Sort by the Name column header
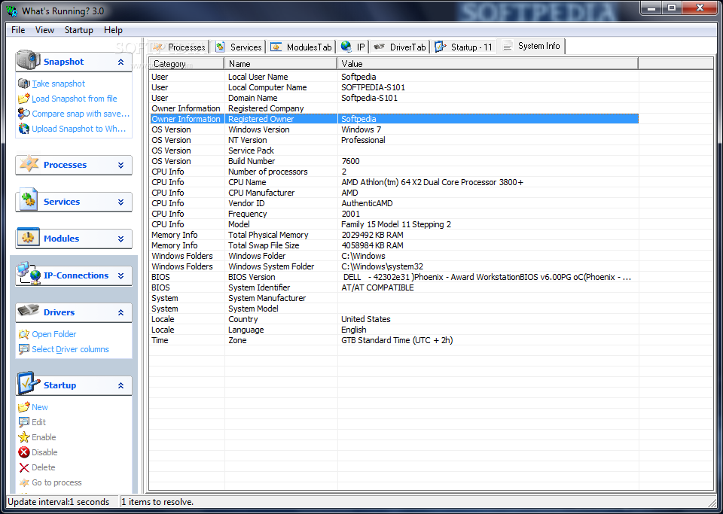Screen dimensions: 723x514 point(281,64)
